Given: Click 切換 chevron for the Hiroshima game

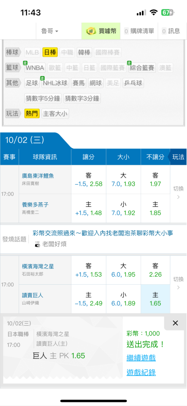Looking at the screenshot, I should [x=178, y=193].
